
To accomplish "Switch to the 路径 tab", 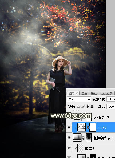I will click(x=94, y=93).
